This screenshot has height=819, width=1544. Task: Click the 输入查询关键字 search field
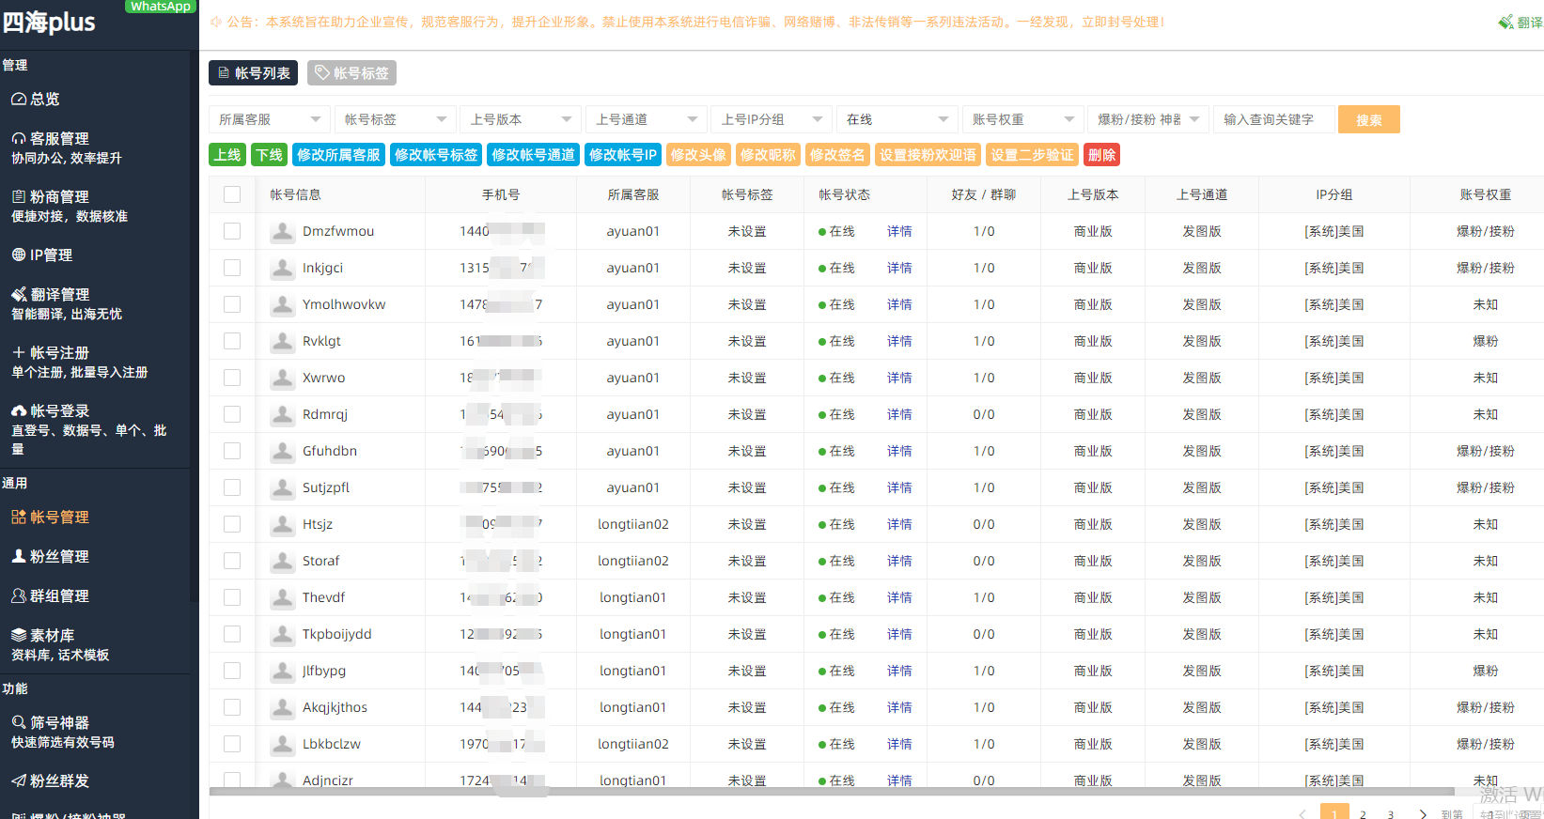pyautogui.click(x=1273, y=119)
